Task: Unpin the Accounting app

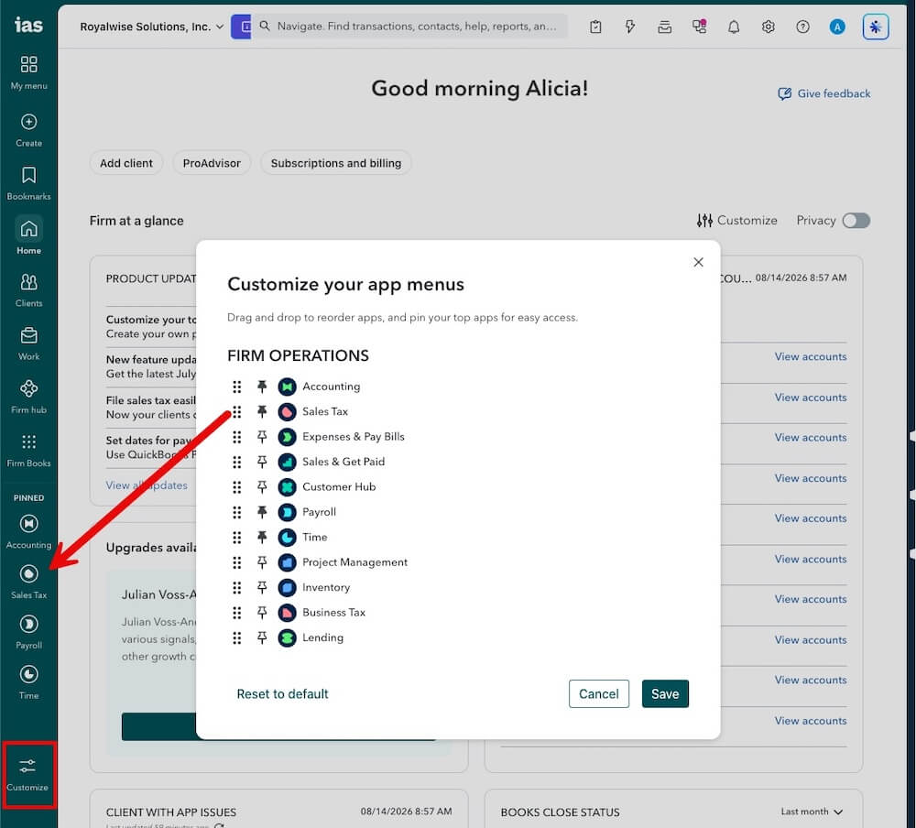Action: (x=262, y=387)
